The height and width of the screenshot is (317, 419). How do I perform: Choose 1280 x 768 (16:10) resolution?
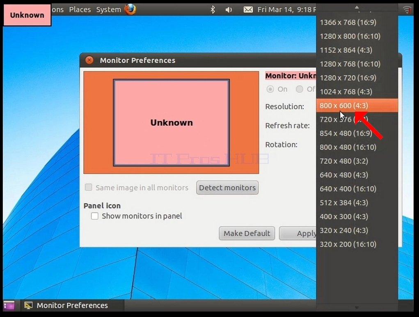coord(357,64)
